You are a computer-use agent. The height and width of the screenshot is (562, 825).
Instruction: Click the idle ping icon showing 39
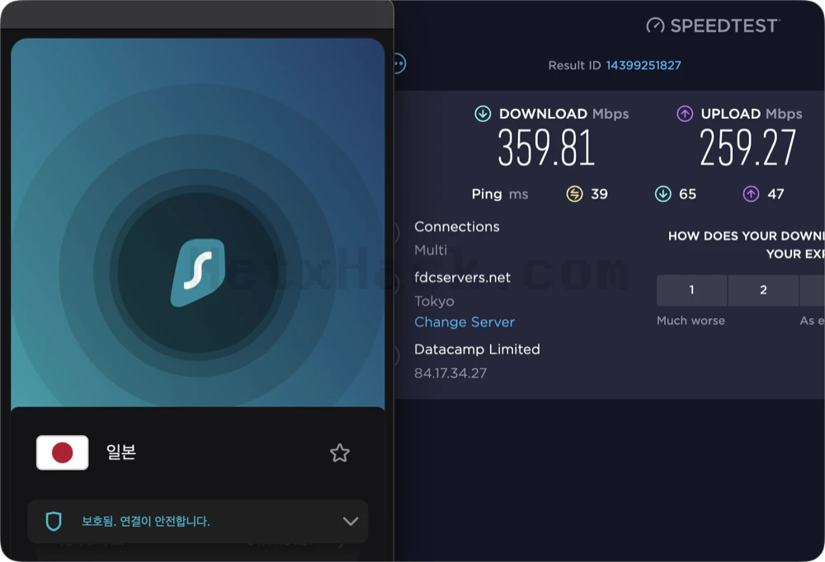pyautogui.click(x=574, y=194)
